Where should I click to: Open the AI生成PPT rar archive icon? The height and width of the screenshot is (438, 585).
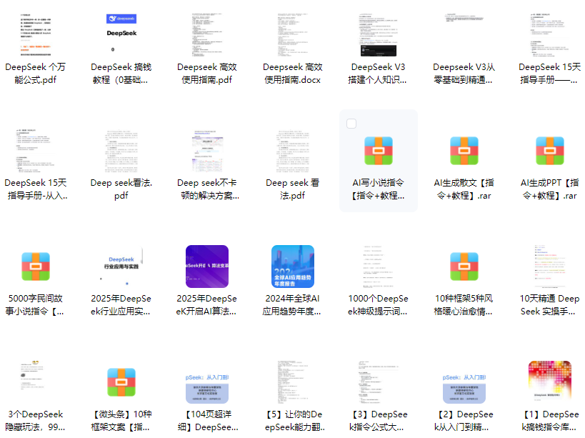point(549,151)
